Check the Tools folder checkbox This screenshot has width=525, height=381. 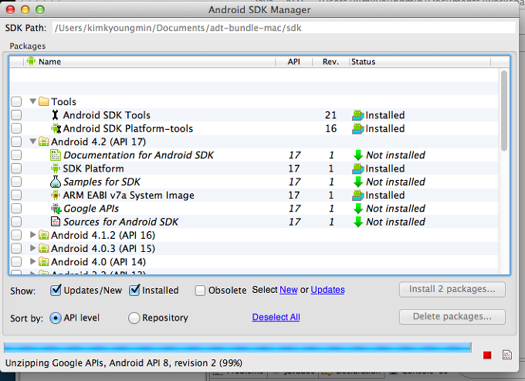[16, 101]
